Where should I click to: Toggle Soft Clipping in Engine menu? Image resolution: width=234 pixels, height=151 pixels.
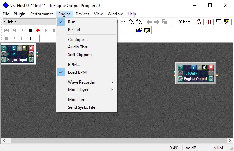(x=87, y=55)
